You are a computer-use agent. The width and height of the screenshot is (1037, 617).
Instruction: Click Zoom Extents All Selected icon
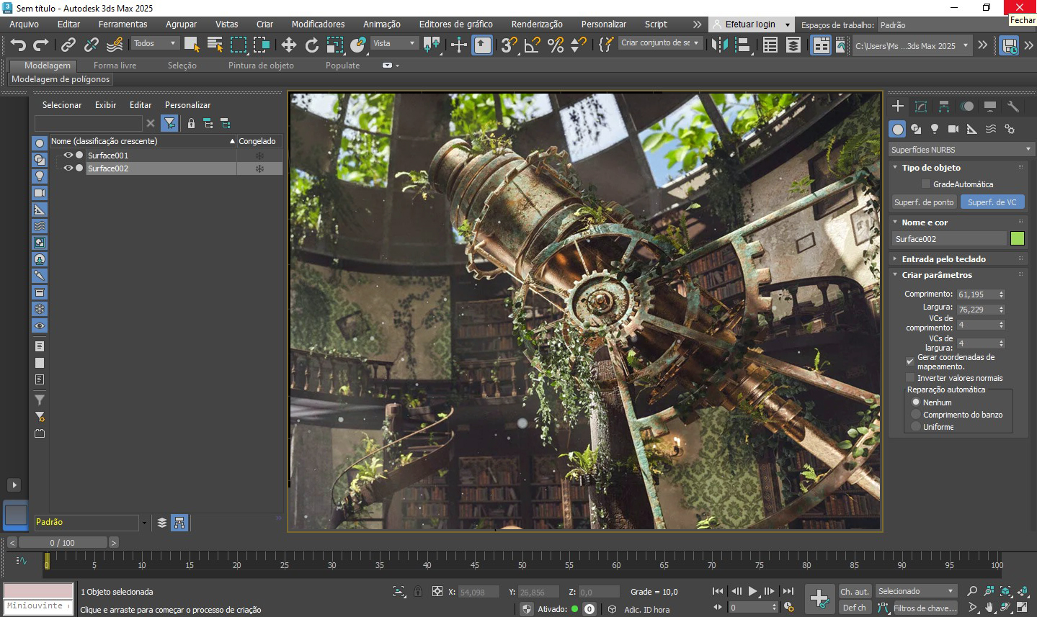(x=1023, y=592)
